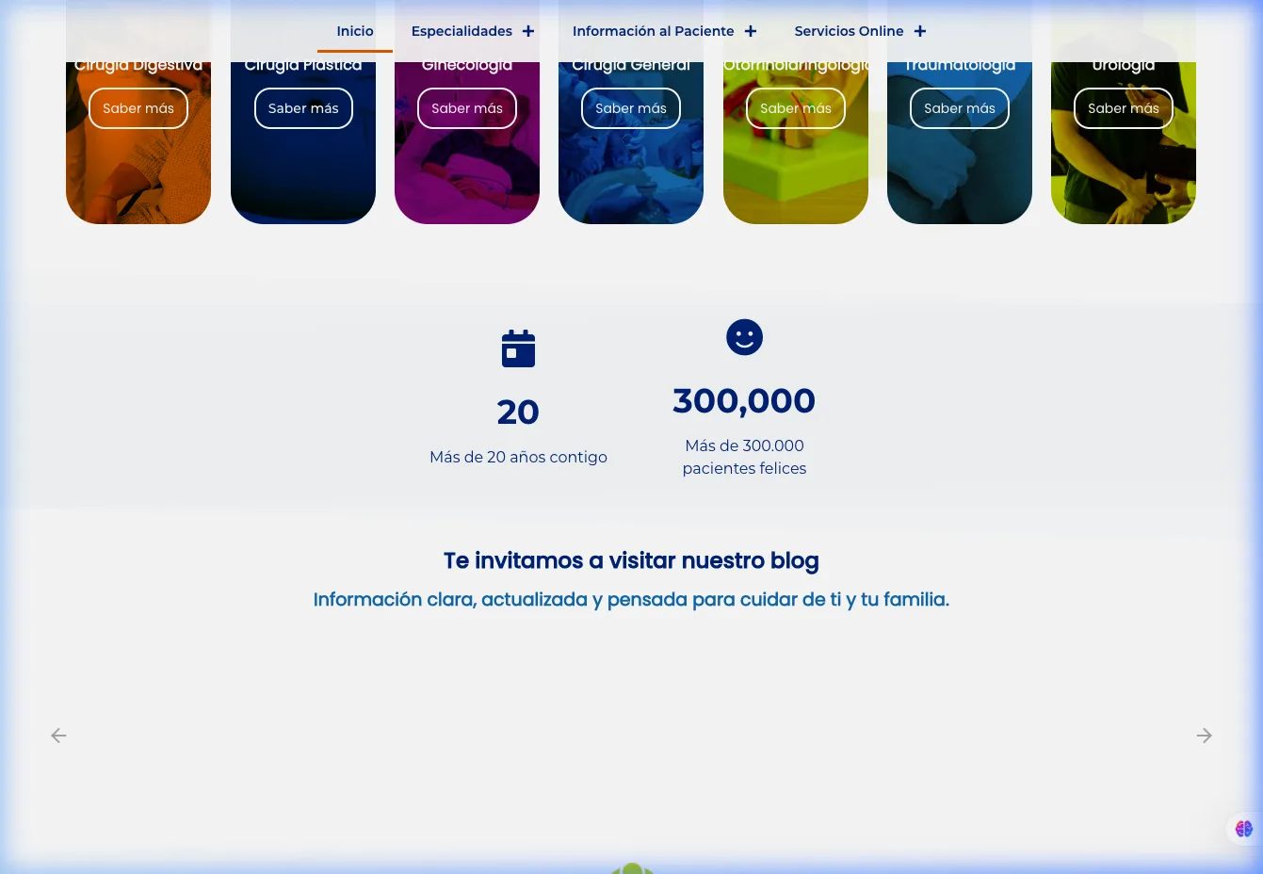Click Saber más under Ginecología
The height and width of the screenshot is (874, 1263).
(x=466, y=108)
